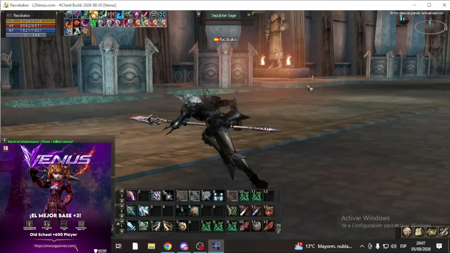The image size is (450, 253).
Task: Activate the skill in slot 1 of hotbar row 2
Action: [131, 211]
